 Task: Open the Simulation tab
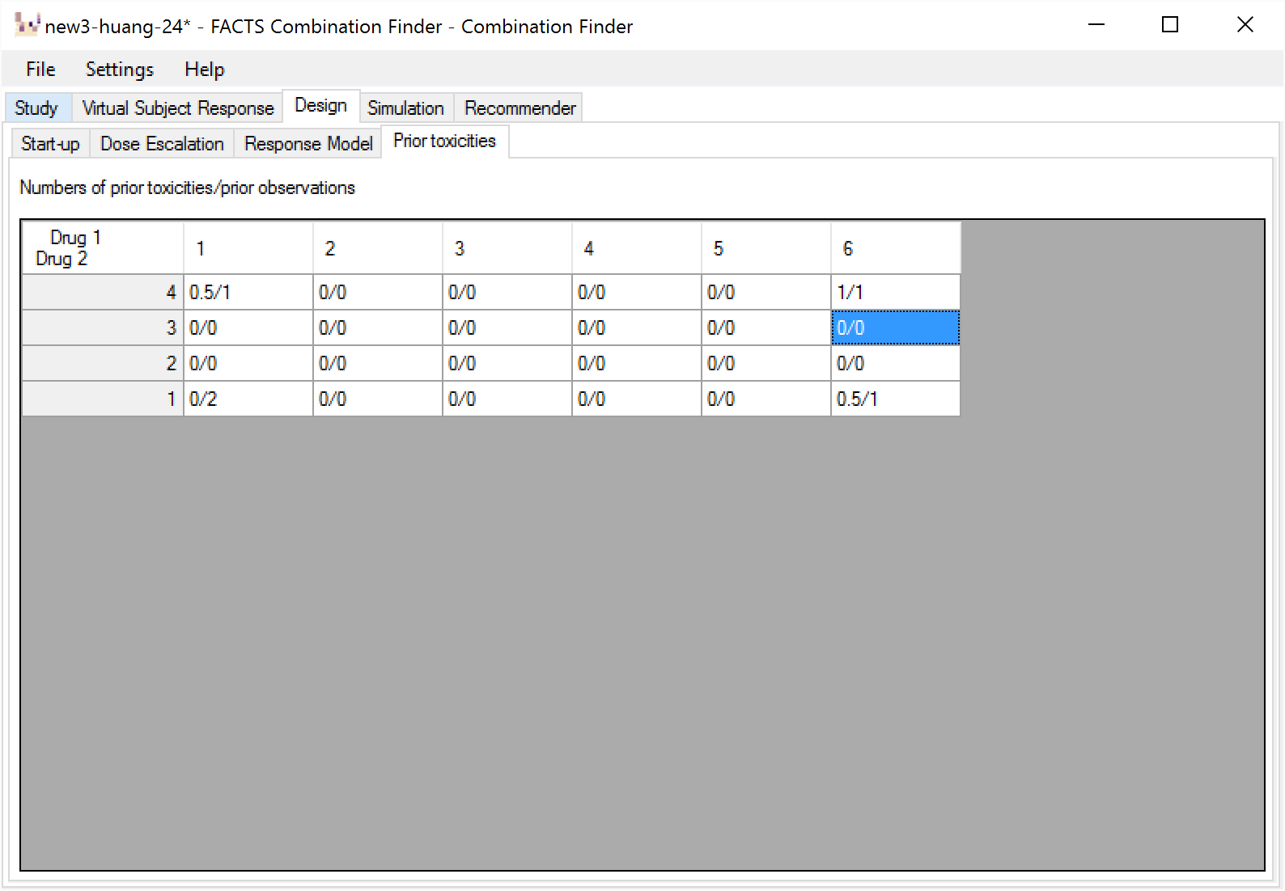pos(405,108)
